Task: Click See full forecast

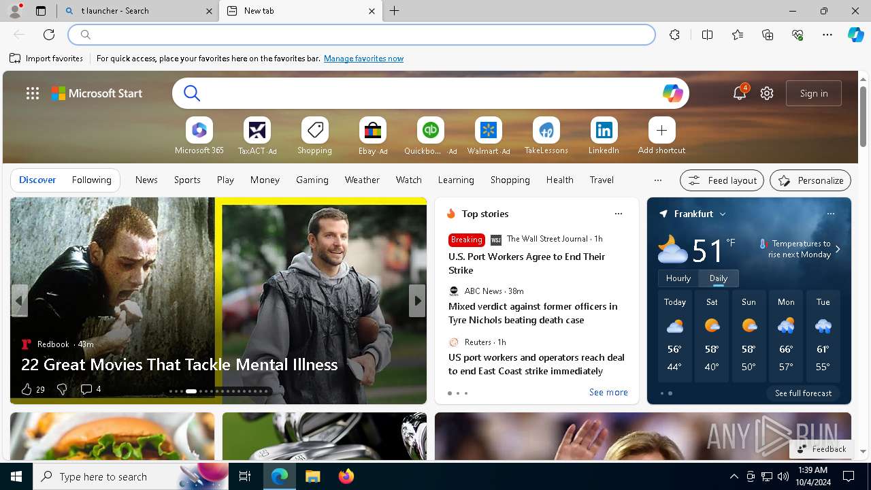Action: pos(803,393)
